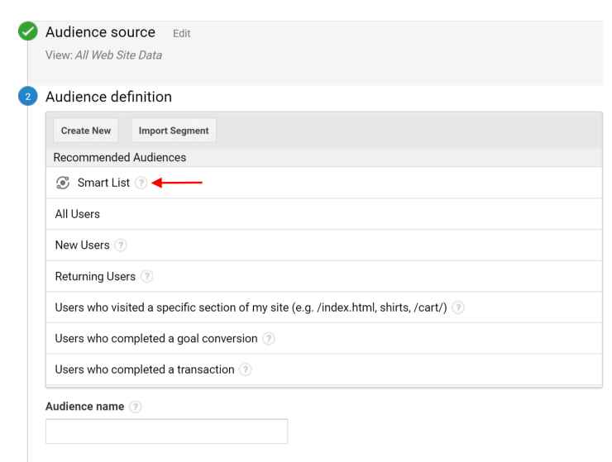The height and width of the screenshot is (462, 612).
Task: Click the Smart List target icon
Action: tap(63, 183)
